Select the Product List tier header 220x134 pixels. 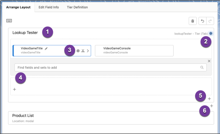111,118
